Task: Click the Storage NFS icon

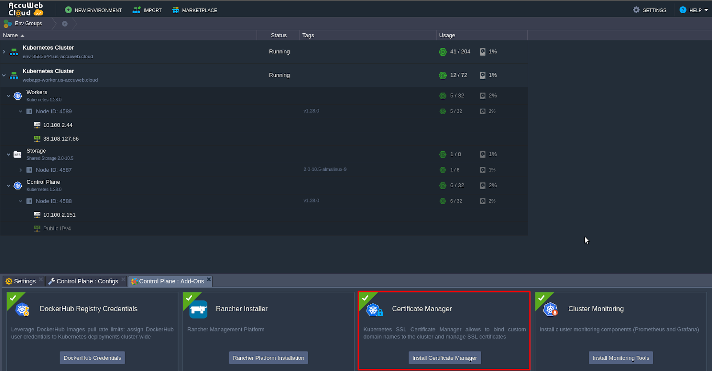Action: (18, 154)
